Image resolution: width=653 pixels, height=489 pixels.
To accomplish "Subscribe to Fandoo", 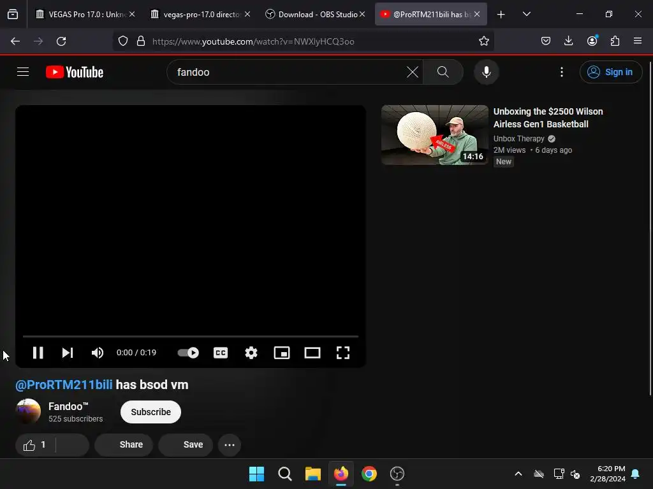I will [x=150, y=412].
